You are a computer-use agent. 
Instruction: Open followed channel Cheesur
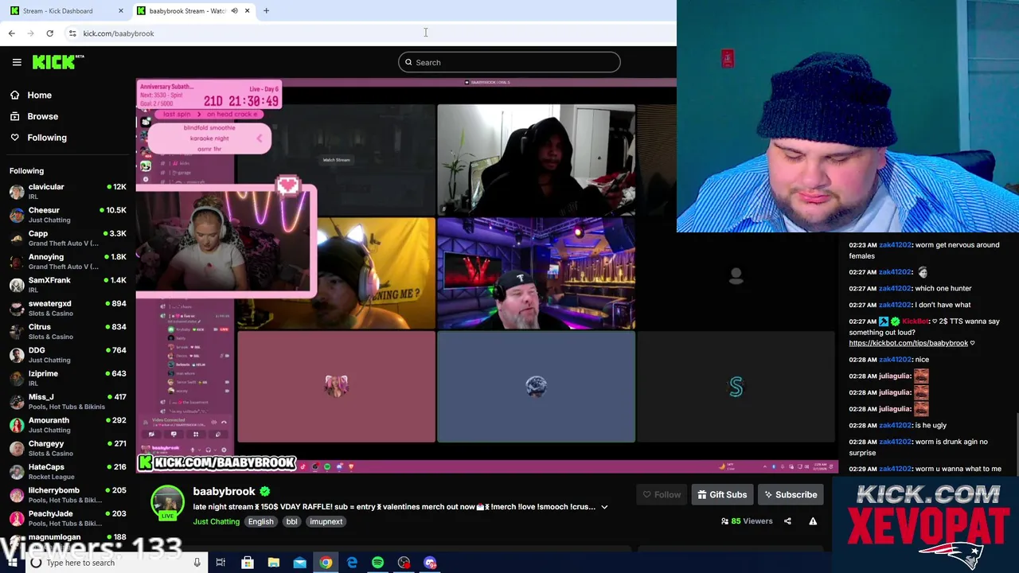68,215
